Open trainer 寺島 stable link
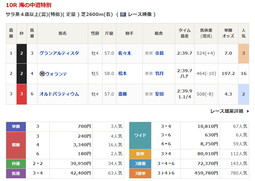Viewport: 255px width, 181px height. point(159,53)
